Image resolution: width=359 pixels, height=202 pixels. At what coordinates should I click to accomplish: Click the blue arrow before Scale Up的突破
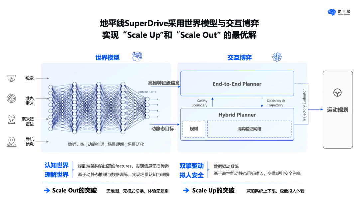tap(186, 190)
